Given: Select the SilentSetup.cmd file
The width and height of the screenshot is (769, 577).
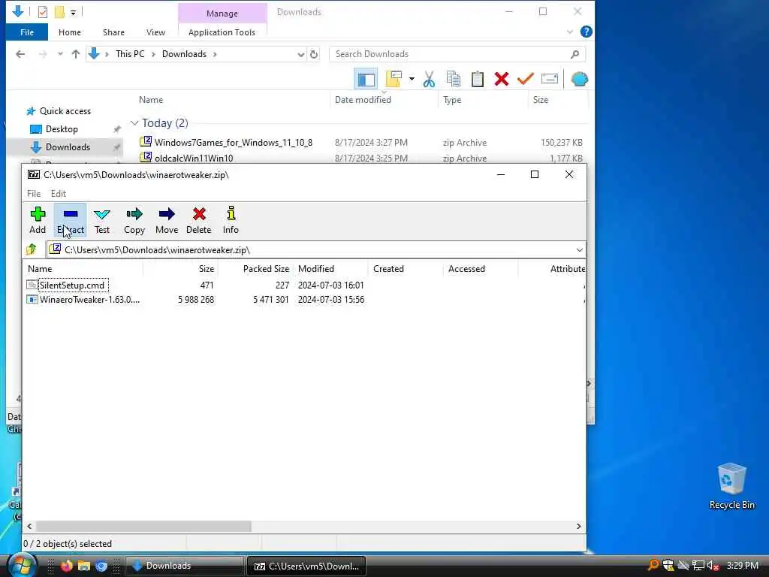Looking at the screenshot, I should click(72, 285).
